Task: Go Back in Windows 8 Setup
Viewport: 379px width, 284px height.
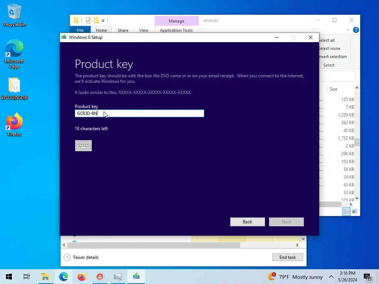Action: coord(248,222)
